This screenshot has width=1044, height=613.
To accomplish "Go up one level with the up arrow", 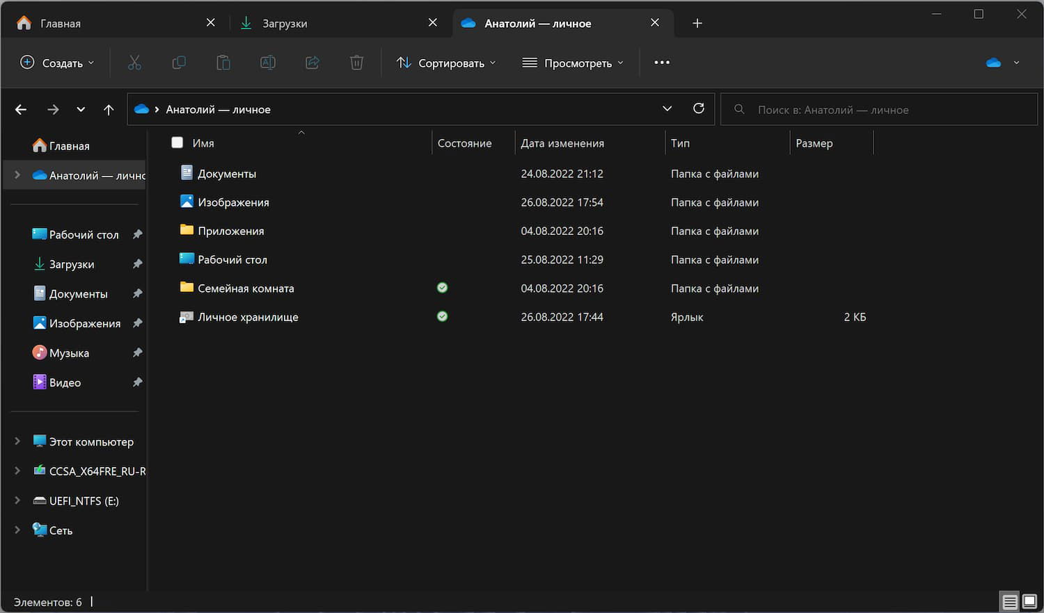I will click(109, 109).
